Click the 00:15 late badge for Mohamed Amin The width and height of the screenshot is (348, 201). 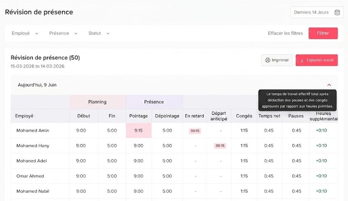coord(195,131)
